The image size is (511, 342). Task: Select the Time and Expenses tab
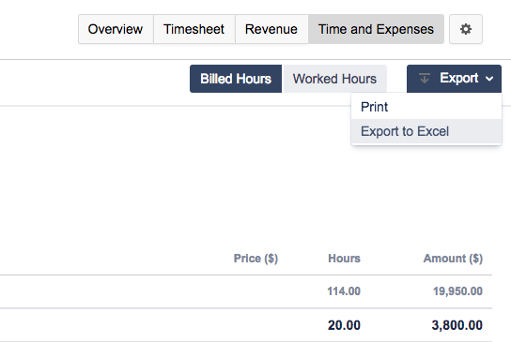[x=376, y=29]
